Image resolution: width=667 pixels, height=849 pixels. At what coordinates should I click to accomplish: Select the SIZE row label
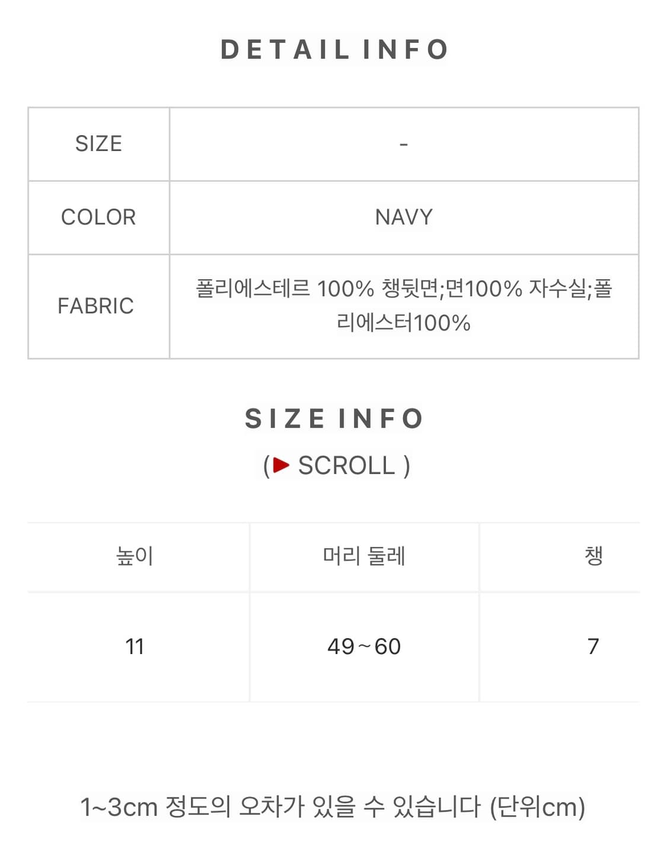click(98, 144)
